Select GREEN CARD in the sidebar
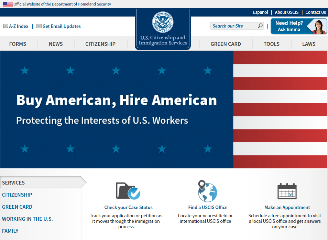 (17, 207)
